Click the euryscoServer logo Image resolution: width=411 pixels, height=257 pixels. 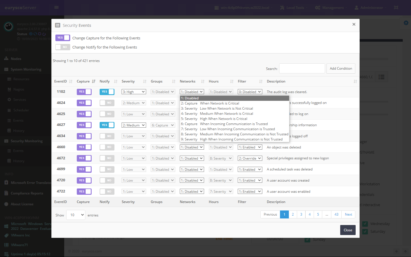(21, 8)
